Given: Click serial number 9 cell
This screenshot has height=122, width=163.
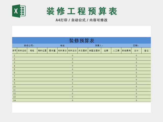Looking at the screenshot, I should pyautogui.click(x=15, y=83).
